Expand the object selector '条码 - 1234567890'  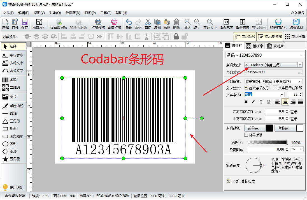pyautogui.click(x=301, y=55)
